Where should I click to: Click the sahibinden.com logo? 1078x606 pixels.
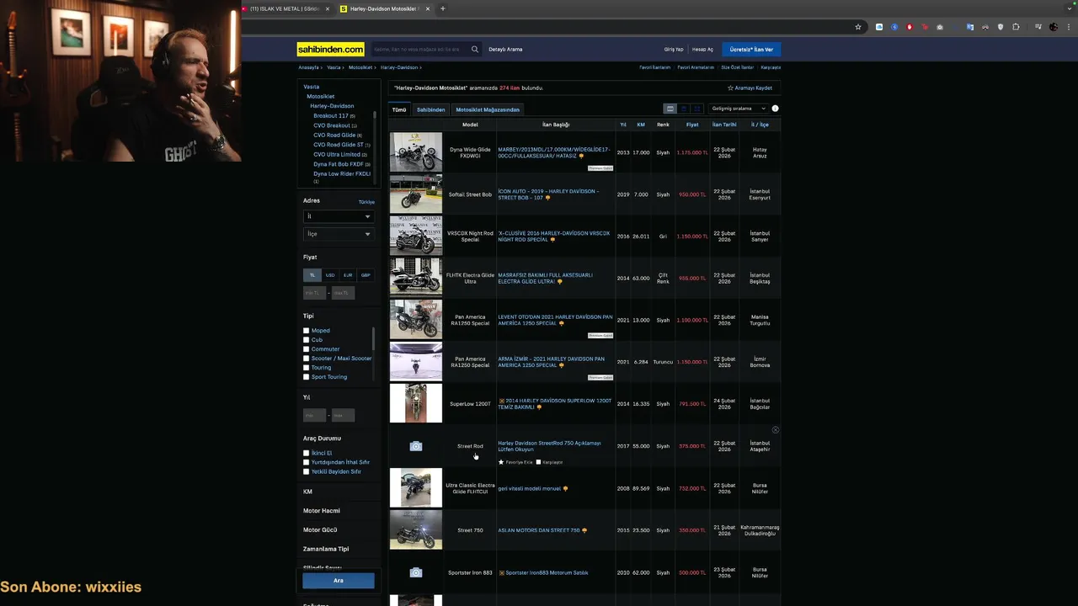(x=330, y=50)
